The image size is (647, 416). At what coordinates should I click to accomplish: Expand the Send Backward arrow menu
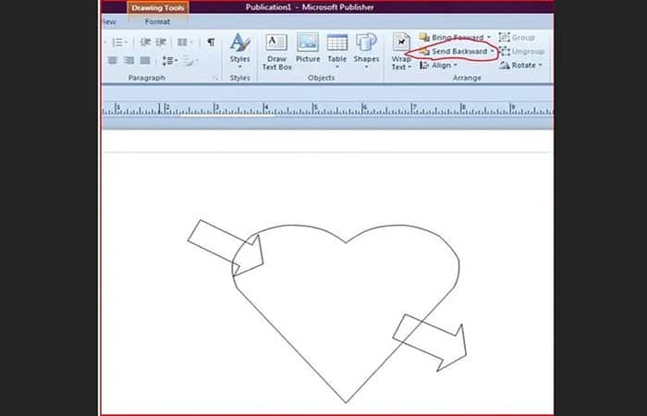(493, 52)
